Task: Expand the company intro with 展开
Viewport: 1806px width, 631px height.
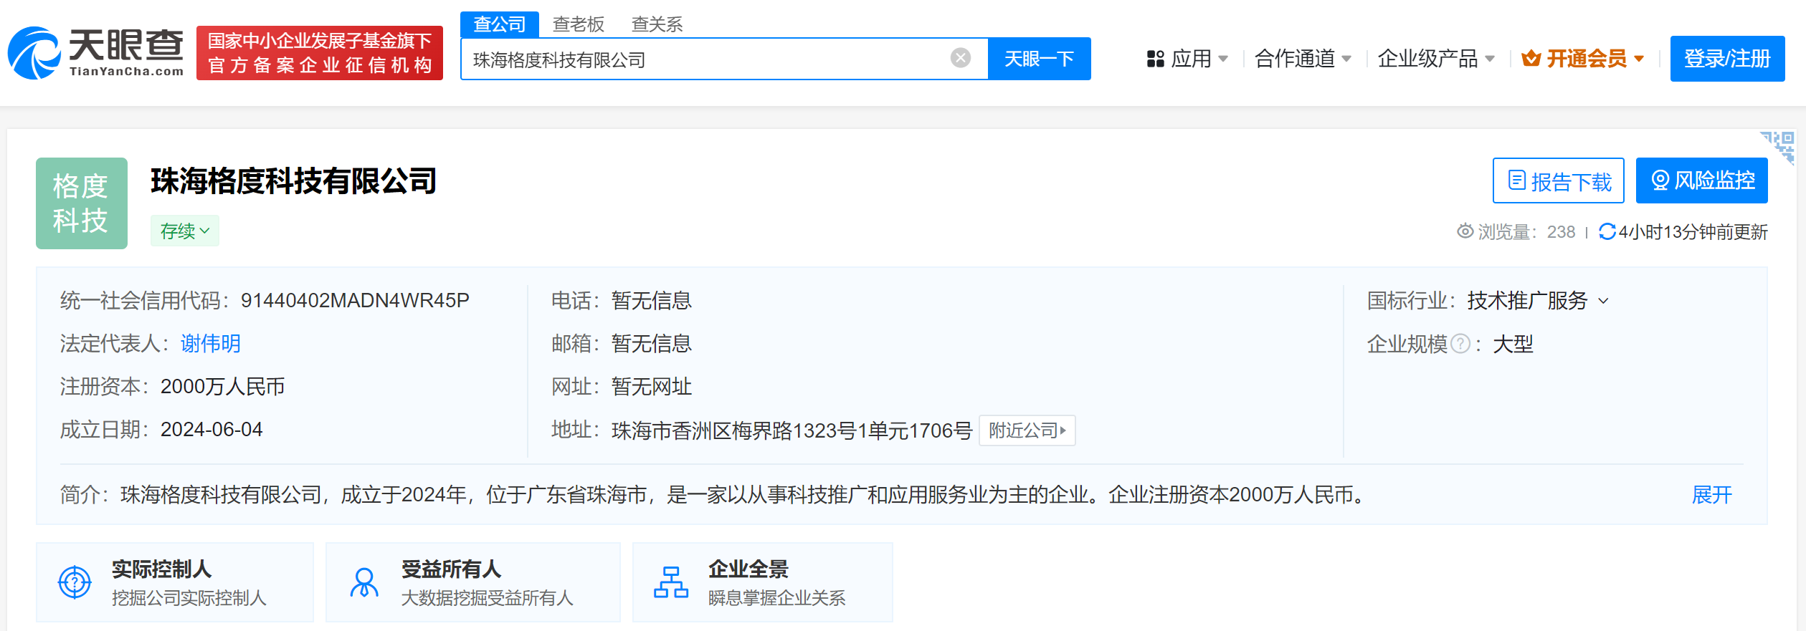Action: tap(1712, 495)
